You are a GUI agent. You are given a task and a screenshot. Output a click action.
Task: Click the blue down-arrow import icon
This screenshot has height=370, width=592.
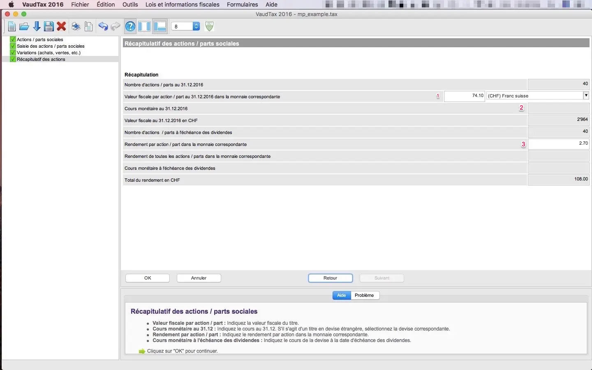(37, 27)
